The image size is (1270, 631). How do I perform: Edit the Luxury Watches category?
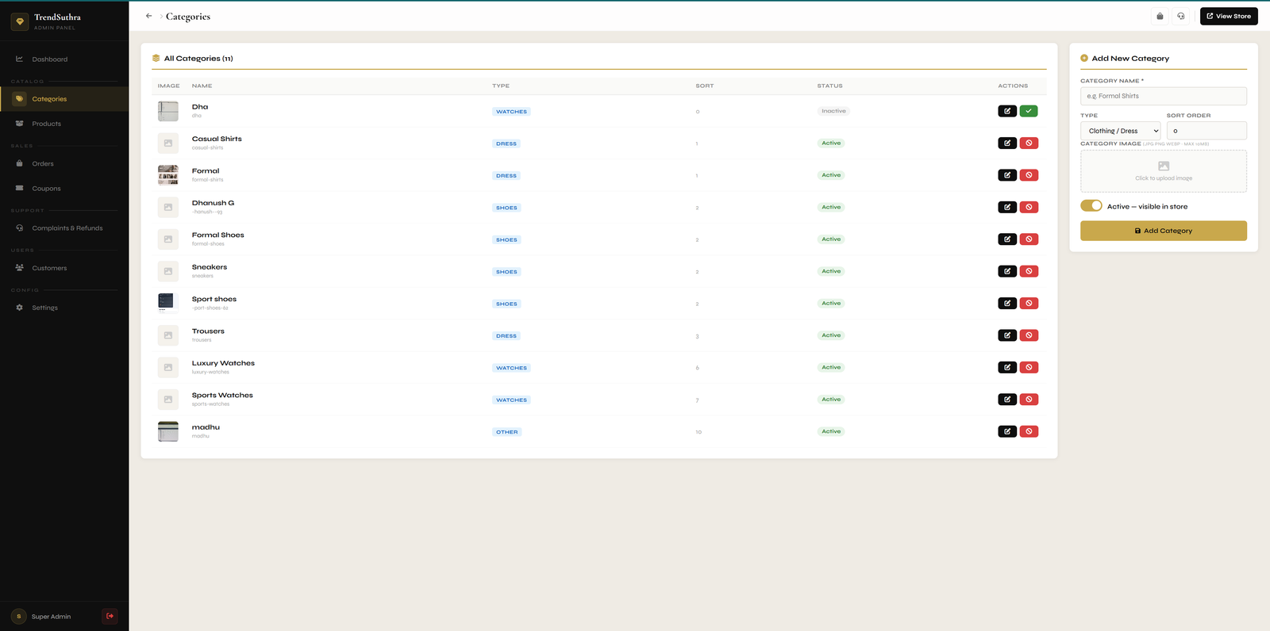click(1007, 367)
